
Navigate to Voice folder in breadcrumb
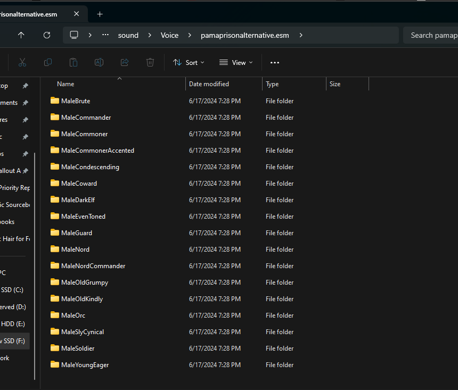click(x=169, y=35)
